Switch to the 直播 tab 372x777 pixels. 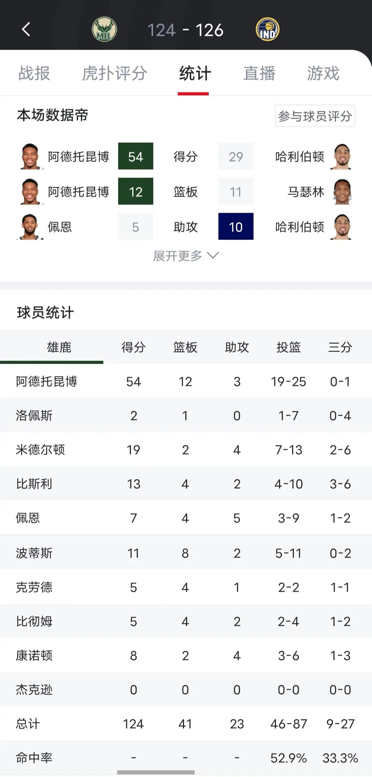point(259,73)
